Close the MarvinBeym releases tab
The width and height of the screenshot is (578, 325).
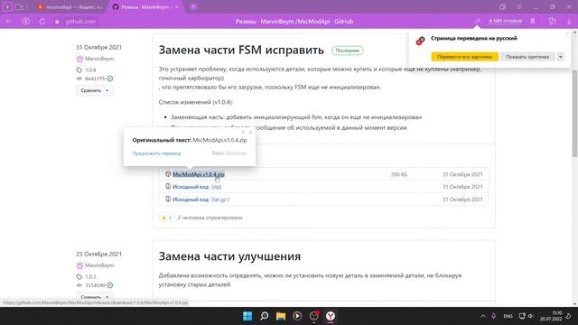(177, 7)
